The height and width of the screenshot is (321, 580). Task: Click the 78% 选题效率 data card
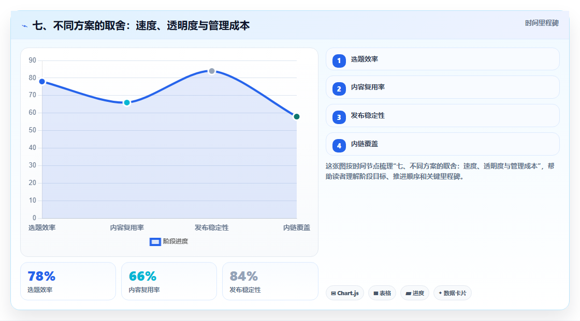pos(68,281)
